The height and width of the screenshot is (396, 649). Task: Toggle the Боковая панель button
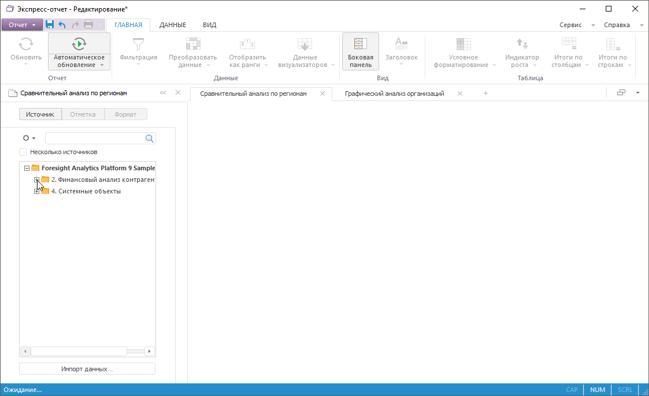[361, 52]
